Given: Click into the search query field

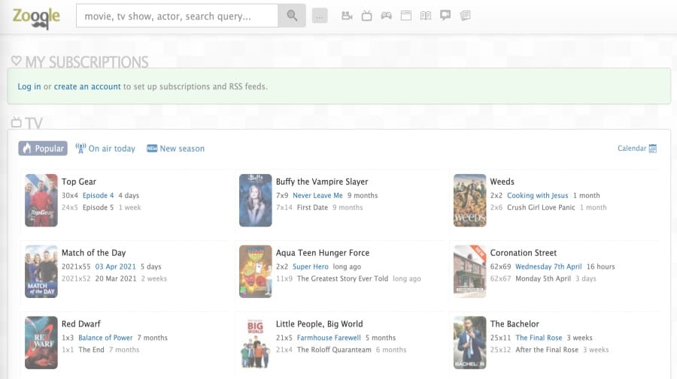Looking at the screenshot, I should (x=177, y=16).
